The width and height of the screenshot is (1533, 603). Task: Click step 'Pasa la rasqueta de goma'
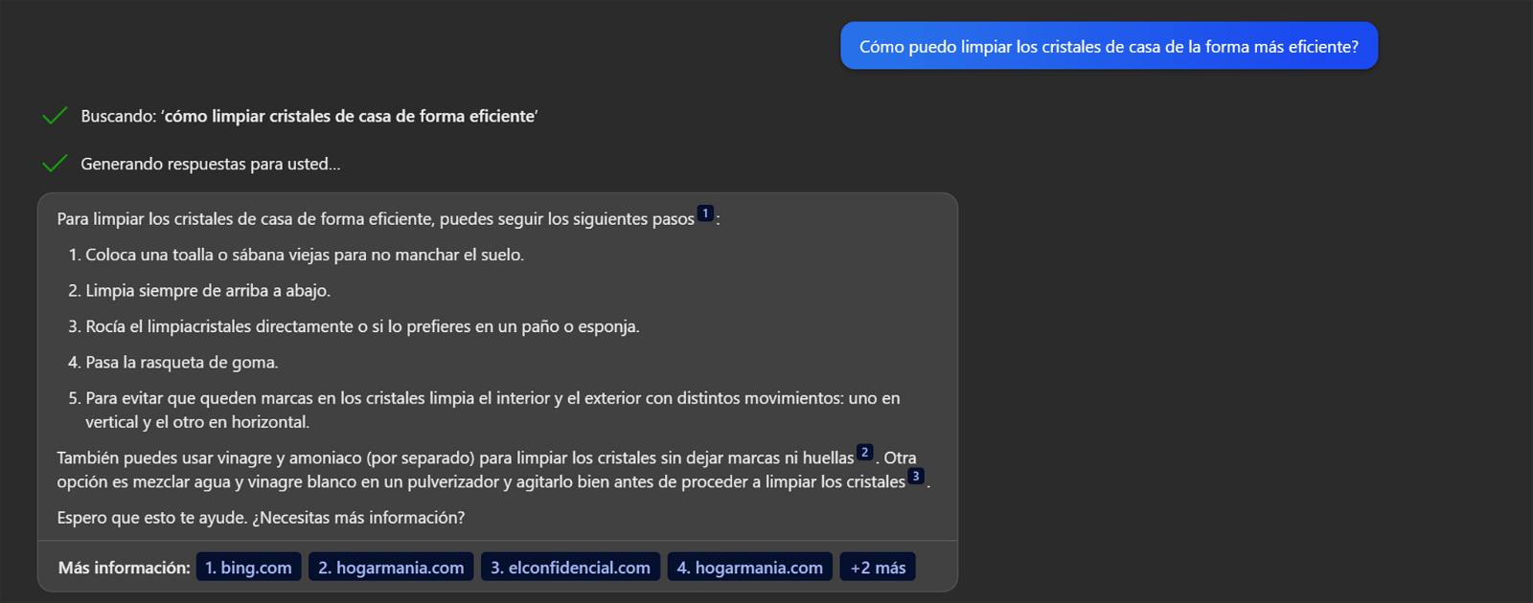(x=182, y=362)
